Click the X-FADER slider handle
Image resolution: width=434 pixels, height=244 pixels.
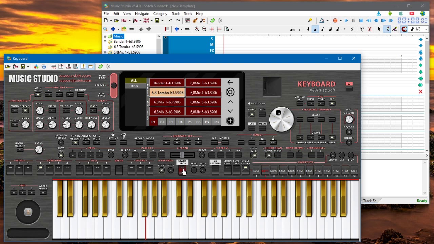182,155
